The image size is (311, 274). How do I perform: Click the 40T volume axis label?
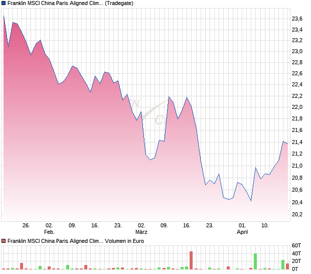coord(296,253)
